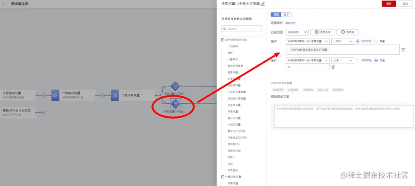Screen dimensions: 415x186
Task: Collapse the MRP物料需求计划 tree node
Action: pos(223,40)
